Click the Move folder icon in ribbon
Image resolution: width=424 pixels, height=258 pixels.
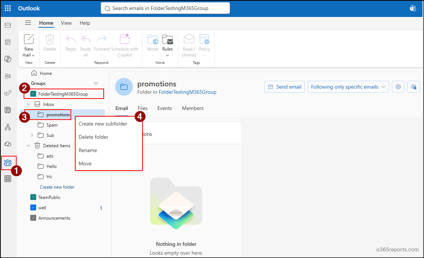pyautogui.click(x=153, y=39)
